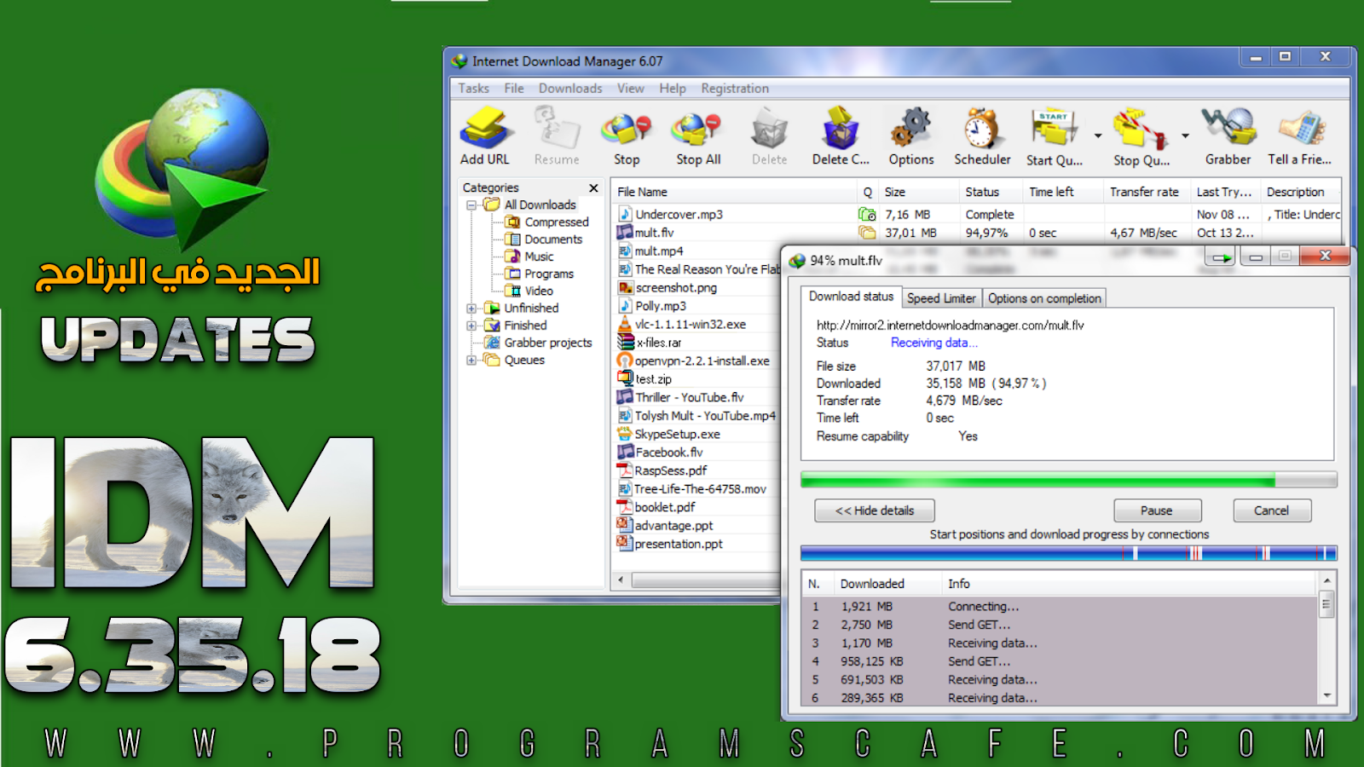This screenshot has height=767, width=1364.
Task: Select mult.flv in file list
Action: (x=976, y=233)
